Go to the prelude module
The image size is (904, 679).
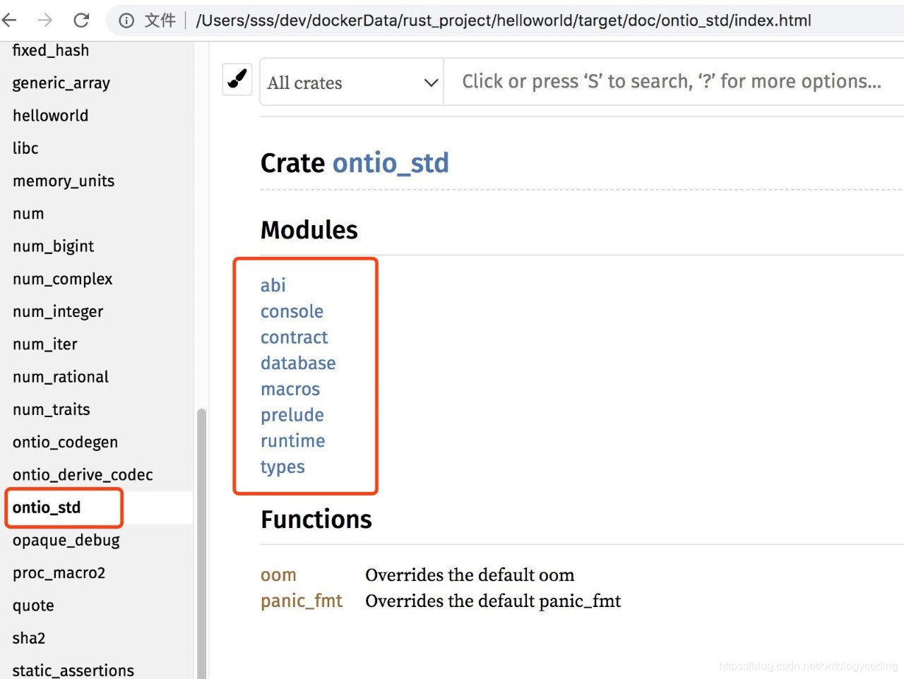click(x=292, y=415)
